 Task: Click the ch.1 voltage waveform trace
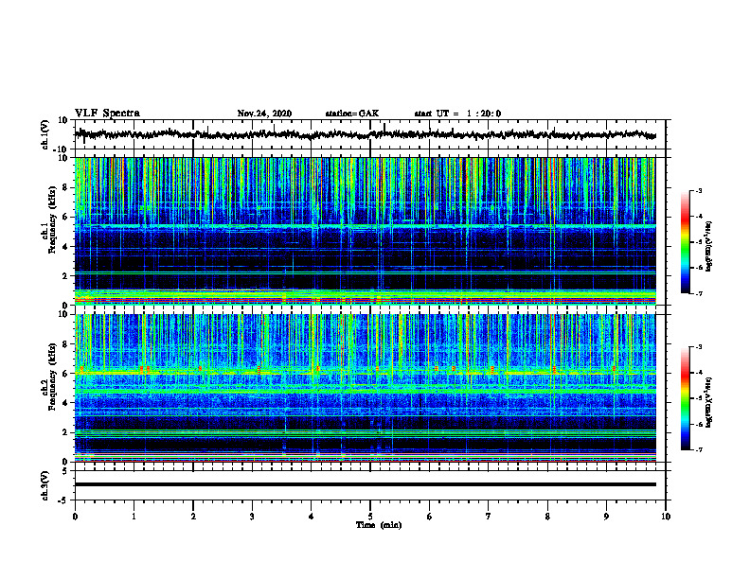tap(365, 134)
